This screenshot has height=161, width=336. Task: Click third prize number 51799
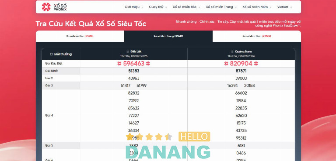pyautogui.click(x=142, y=86)
